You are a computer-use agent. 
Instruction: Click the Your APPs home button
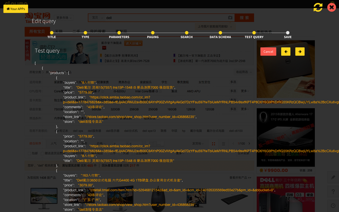(x=15, y=9)
